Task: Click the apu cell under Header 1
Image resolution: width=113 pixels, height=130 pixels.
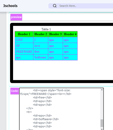Action: tap(24, 57)
